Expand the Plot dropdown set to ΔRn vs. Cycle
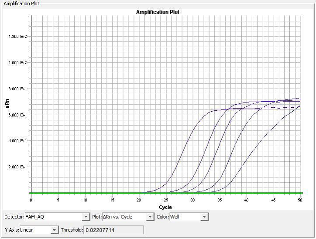 click(x=150, y=217)
